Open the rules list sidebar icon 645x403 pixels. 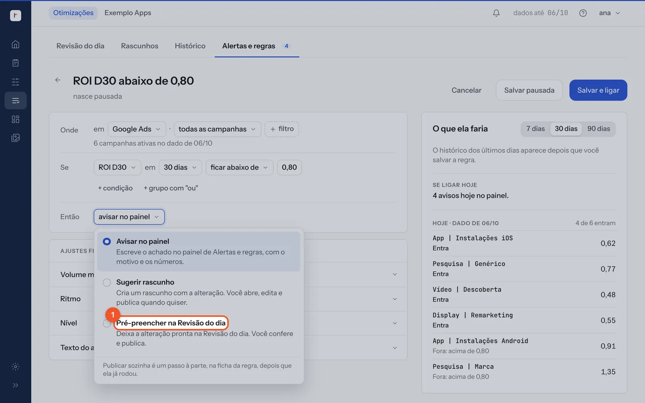[x=15, y=100]
